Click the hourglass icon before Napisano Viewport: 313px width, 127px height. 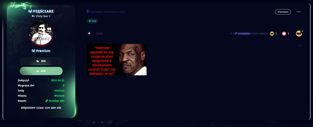tap(87, 12)
